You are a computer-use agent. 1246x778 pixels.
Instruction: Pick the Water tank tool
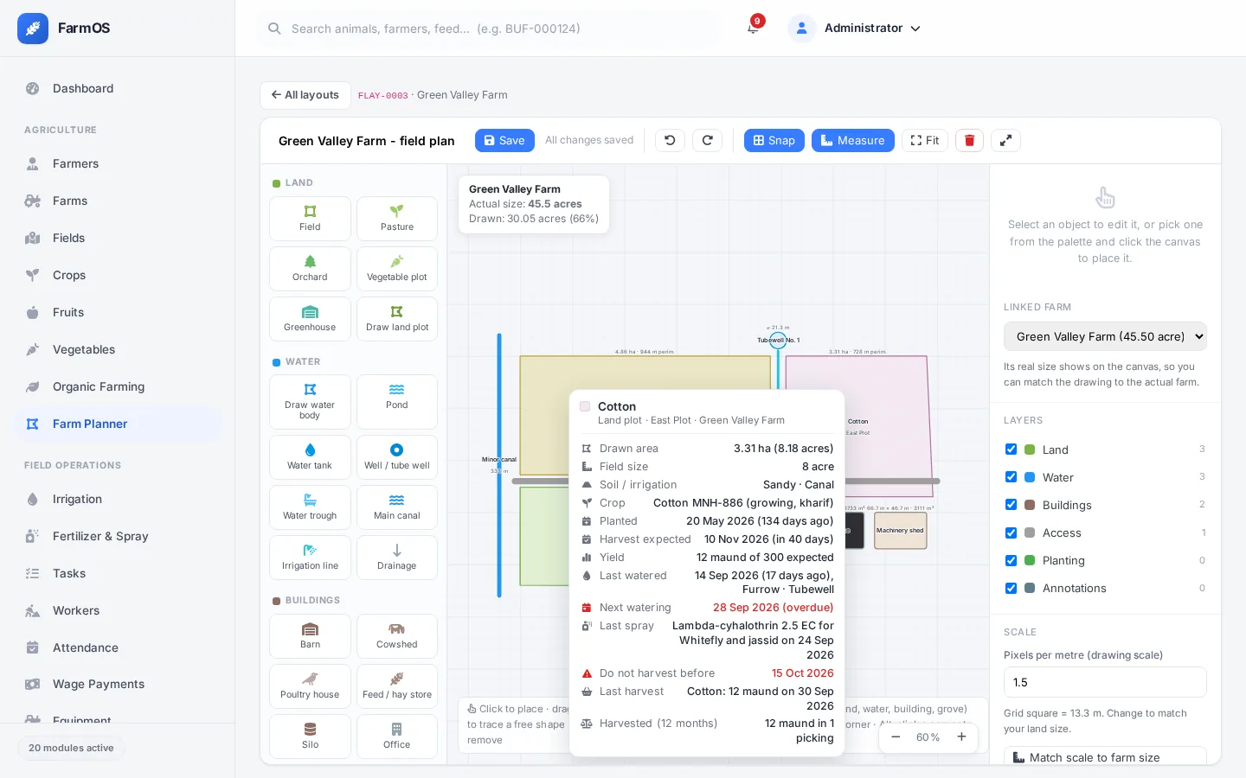310,457
